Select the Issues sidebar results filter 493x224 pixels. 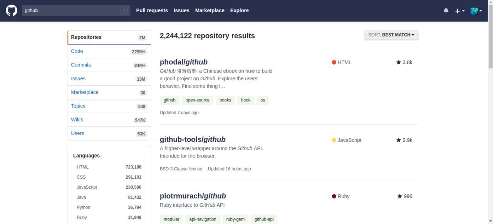(109, 79)
